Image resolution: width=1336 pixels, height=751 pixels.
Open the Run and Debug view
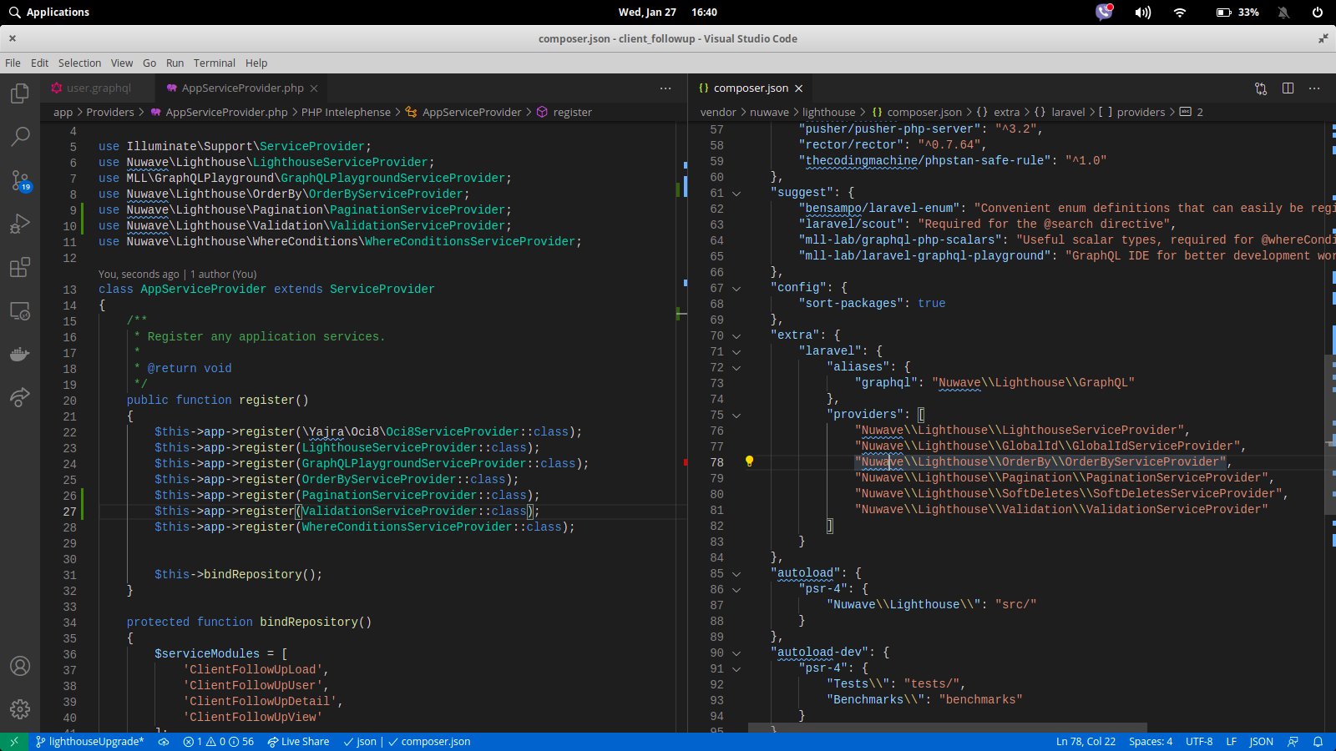point(20,224)
